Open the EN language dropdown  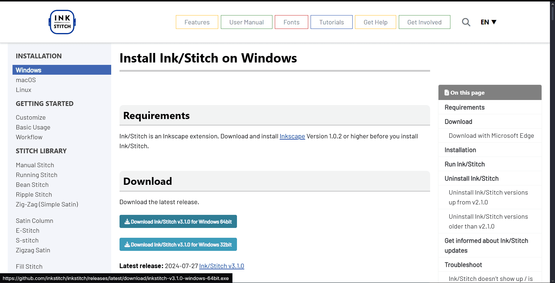click(x=488, y=22)
